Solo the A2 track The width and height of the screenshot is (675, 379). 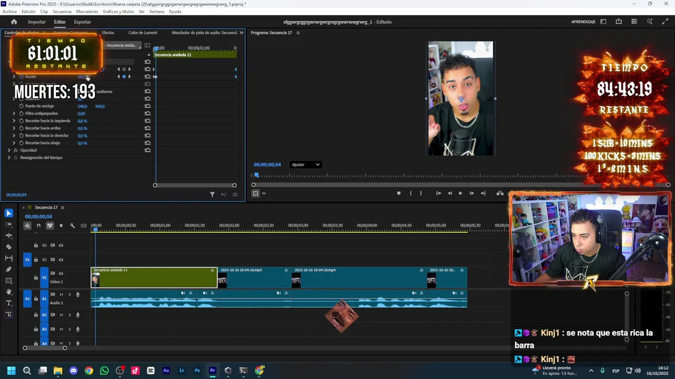pyautogui.click(x=69, y=315)
